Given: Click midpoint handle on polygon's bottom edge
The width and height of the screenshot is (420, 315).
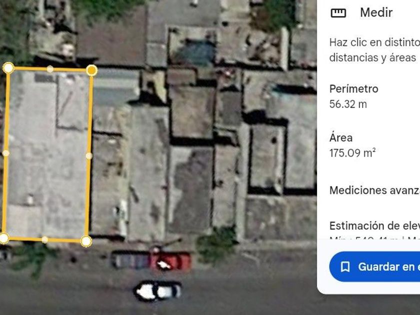Looking at the screenshot, I should pyautogui.click(x=44, y=239).
